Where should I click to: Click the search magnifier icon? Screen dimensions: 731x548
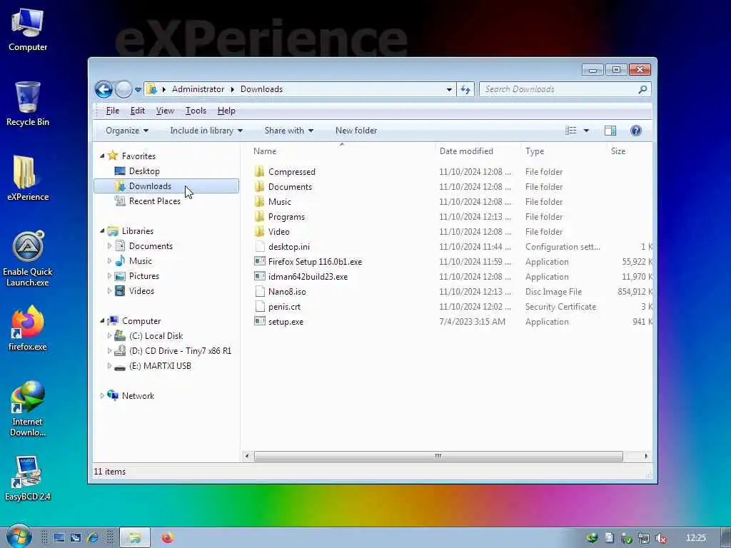[642, 89]
